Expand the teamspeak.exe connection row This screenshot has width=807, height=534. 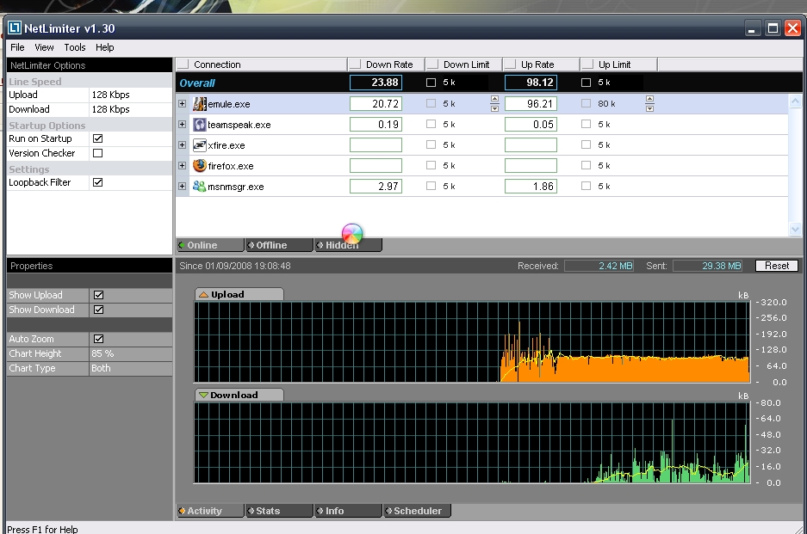point(183,124)
